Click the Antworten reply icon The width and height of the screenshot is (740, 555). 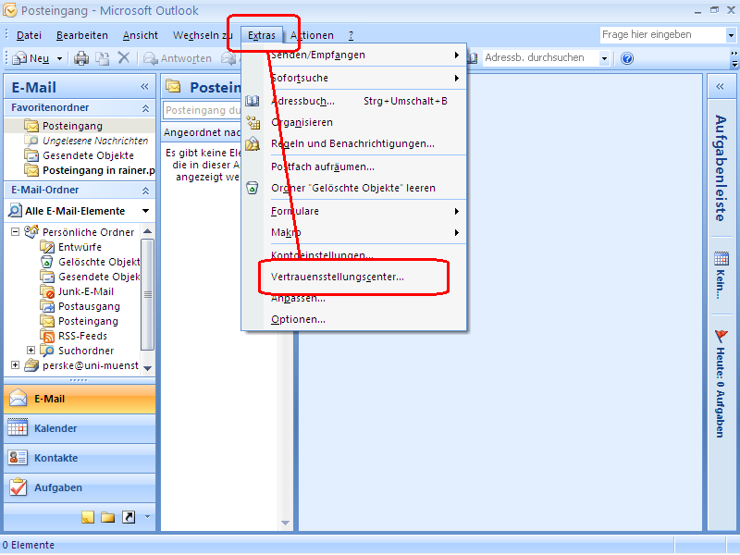coord(150,57)
